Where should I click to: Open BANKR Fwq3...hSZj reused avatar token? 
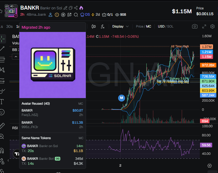52,113
